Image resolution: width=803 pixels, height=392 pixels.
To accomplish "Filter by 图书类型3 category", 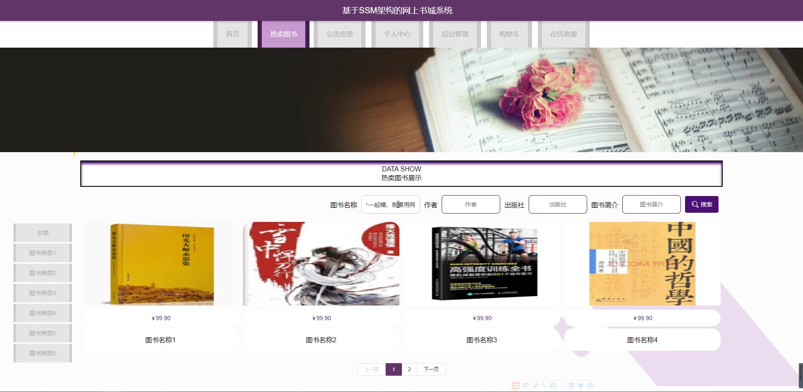I will [x=43, y=293].
